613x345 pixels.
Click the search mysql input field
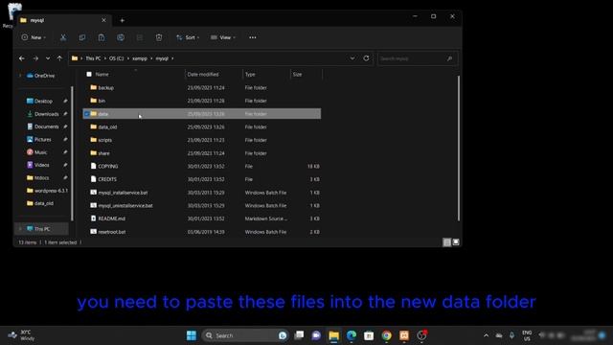[x=418, y=58]
